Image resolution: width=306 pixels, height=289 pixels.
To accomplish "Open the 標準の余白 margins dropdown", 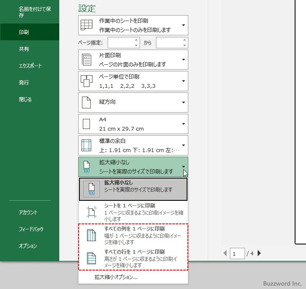I will 133,145.
